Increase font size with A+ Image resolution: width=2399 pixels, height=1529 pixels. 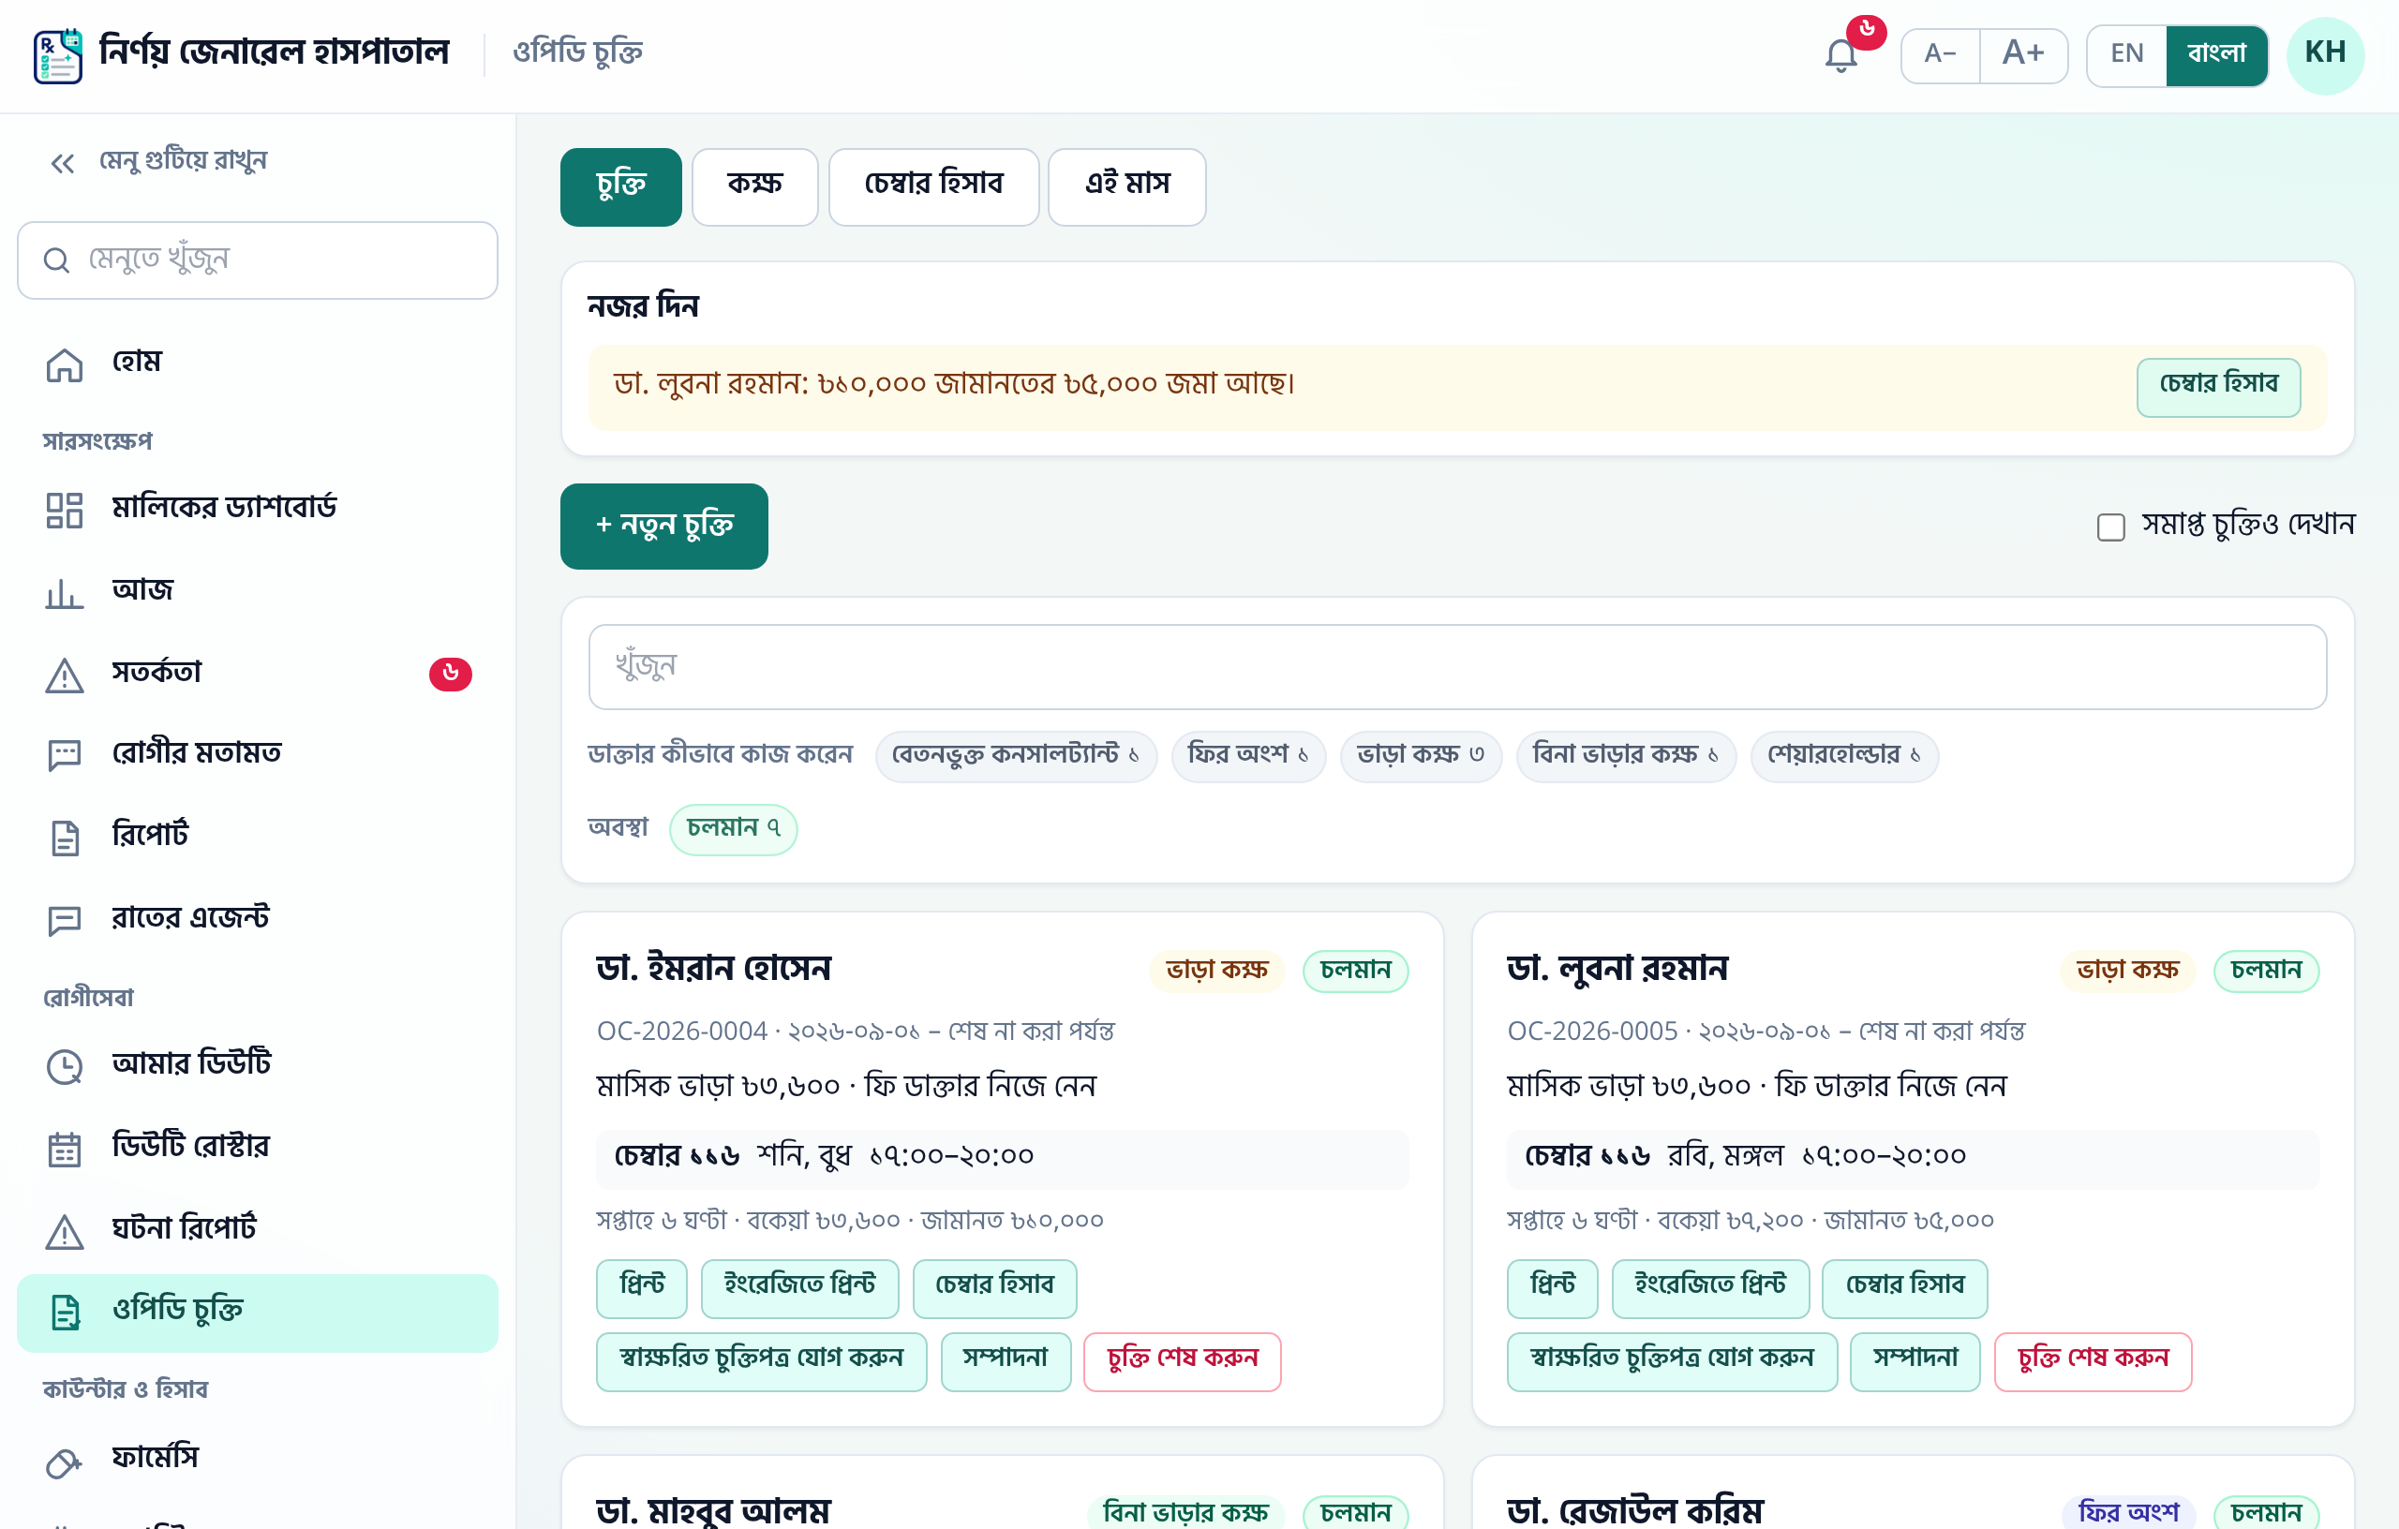point(2022,54)
